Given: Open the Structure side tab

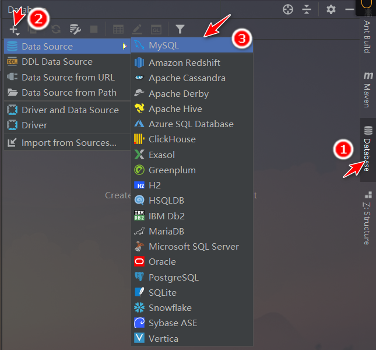Looking at the screenshot, I should coord(367,218).
